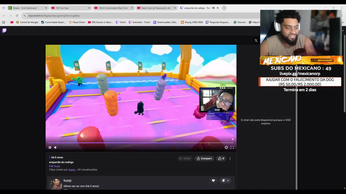This screenshot has width=346, height=194.
Task: Close the clip overlay with the X icon
Action: tap(256, 40)
